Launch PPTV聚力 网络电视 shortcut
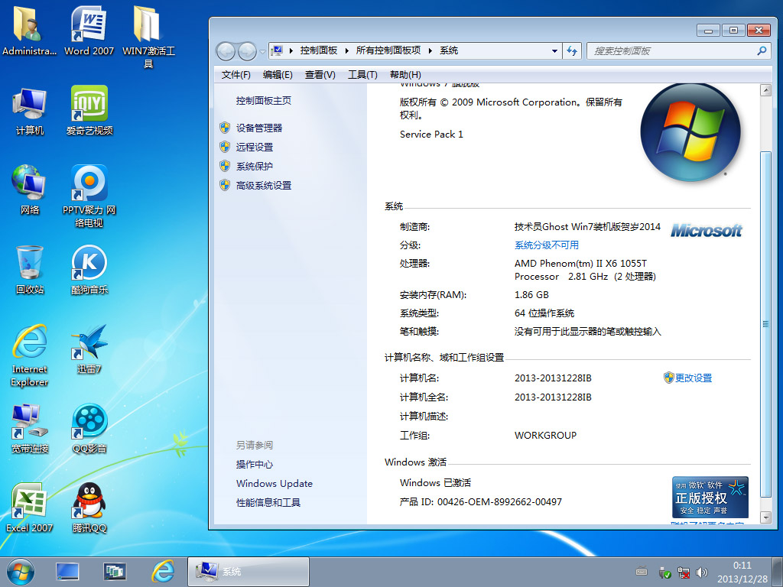Viewport: 783px width, 587px height. [x=89, y=196]
